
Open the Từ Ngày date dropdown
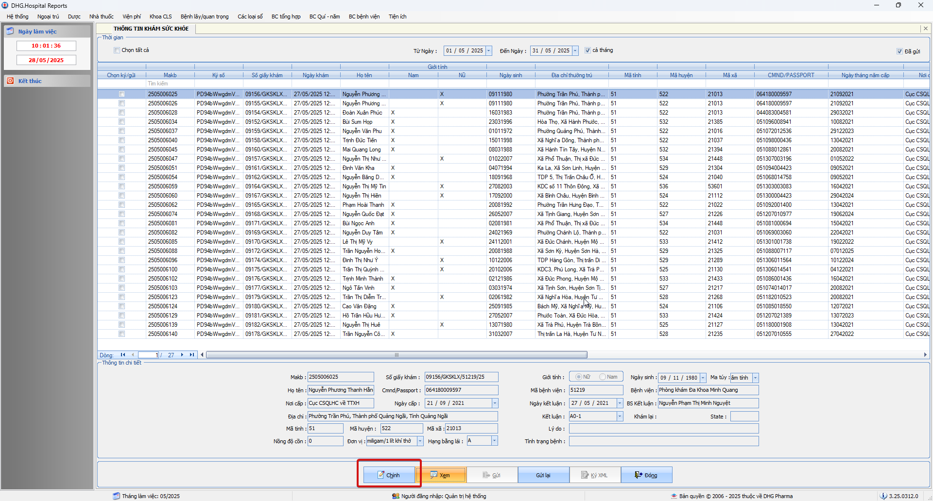click(489, 50)
